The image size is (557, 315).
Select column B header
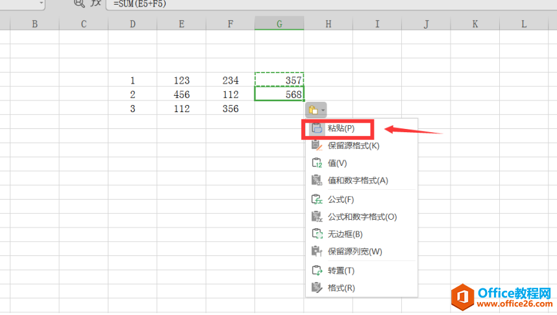click(x=34, y=24)
